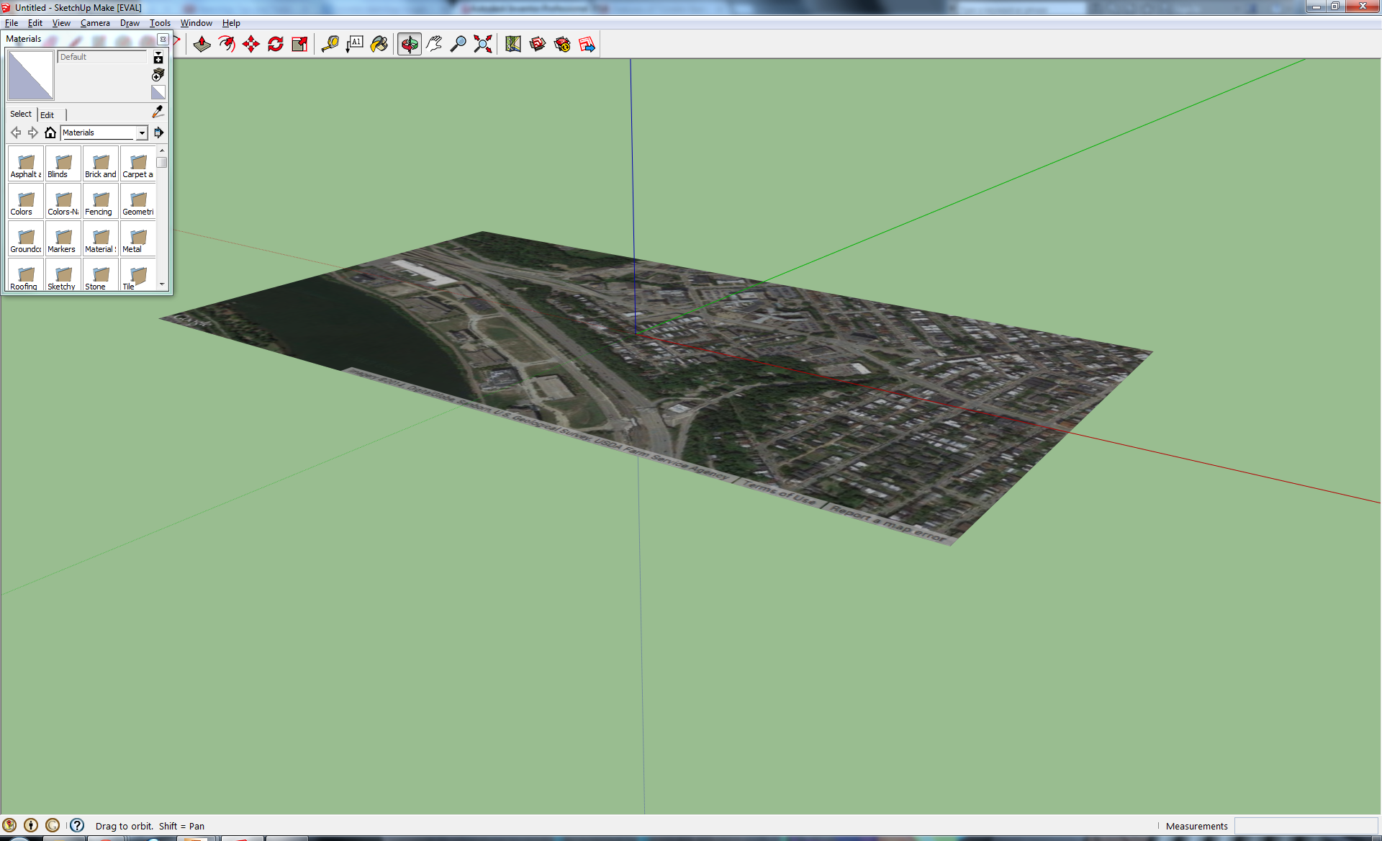Go back in Materials browser

pyautogui.click(x=16, y=132)
